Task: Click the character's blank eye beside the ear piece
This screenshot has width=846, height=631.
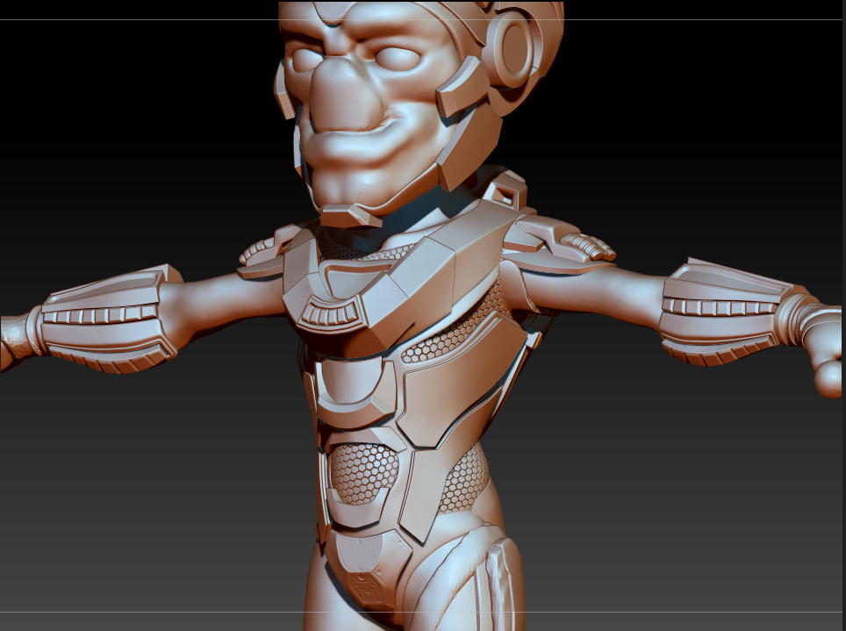Action: 398,58
